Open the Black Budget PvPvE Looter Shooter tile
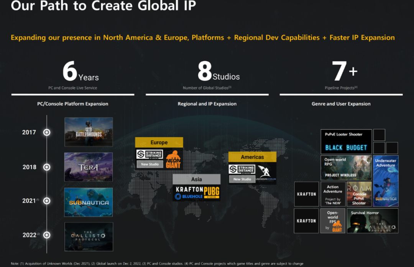This screenshot has height=267, width=414. [346, 142]
